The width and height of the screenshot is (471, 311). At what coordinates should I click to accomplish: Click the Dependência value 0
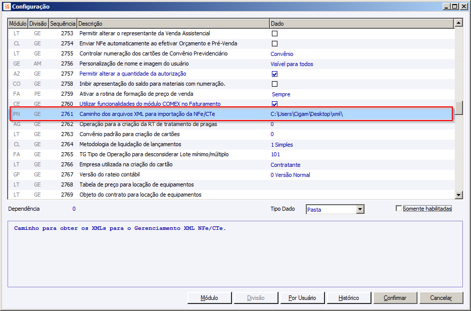click(x=74, y=209)
